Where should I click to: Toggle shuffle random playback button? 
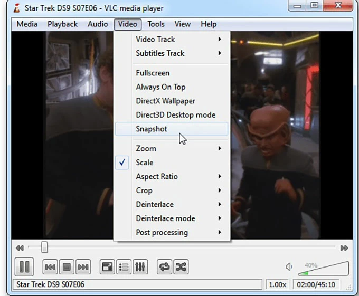(181, 268)
